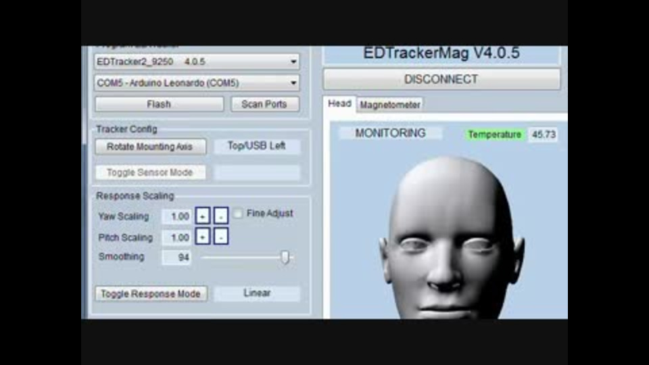649x365 pixels.
Task: Decrease Pitch Scaling with minus button
Action: (x=221, y=237)
